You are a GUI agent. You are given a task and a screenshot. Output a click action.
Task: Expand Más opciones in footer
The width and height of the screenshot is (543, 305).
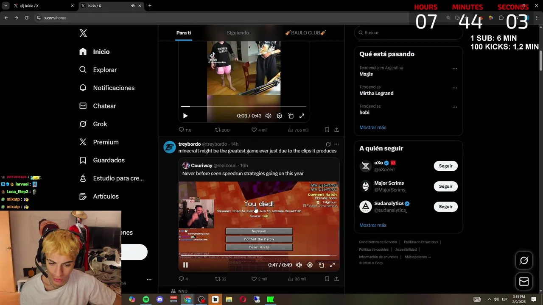coord(417,257)
